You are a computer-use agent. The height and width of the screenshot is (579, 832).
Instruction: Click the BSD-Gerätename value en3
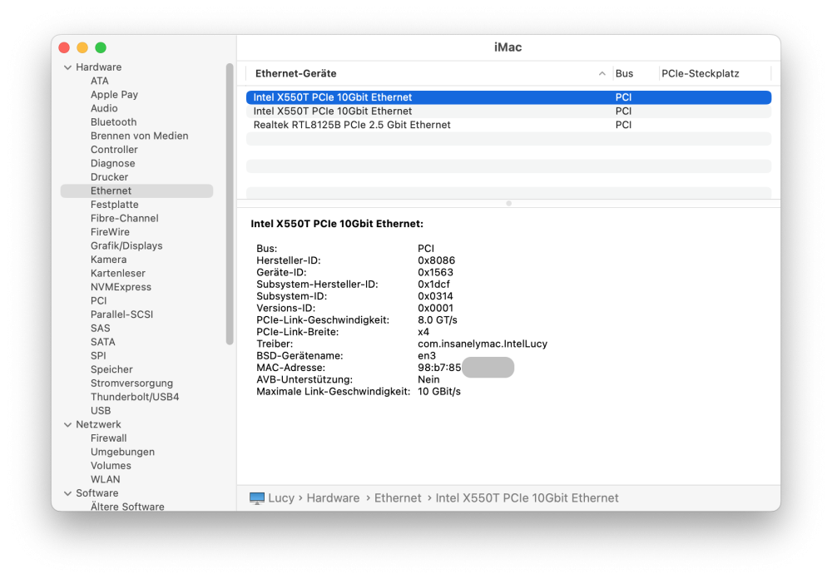[427, 355]
